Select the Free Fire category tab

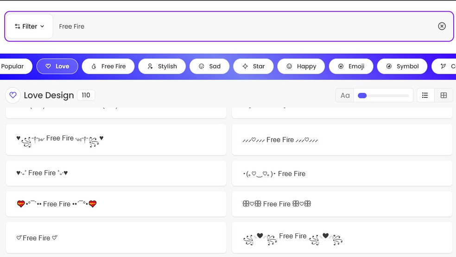coord(108,66)
